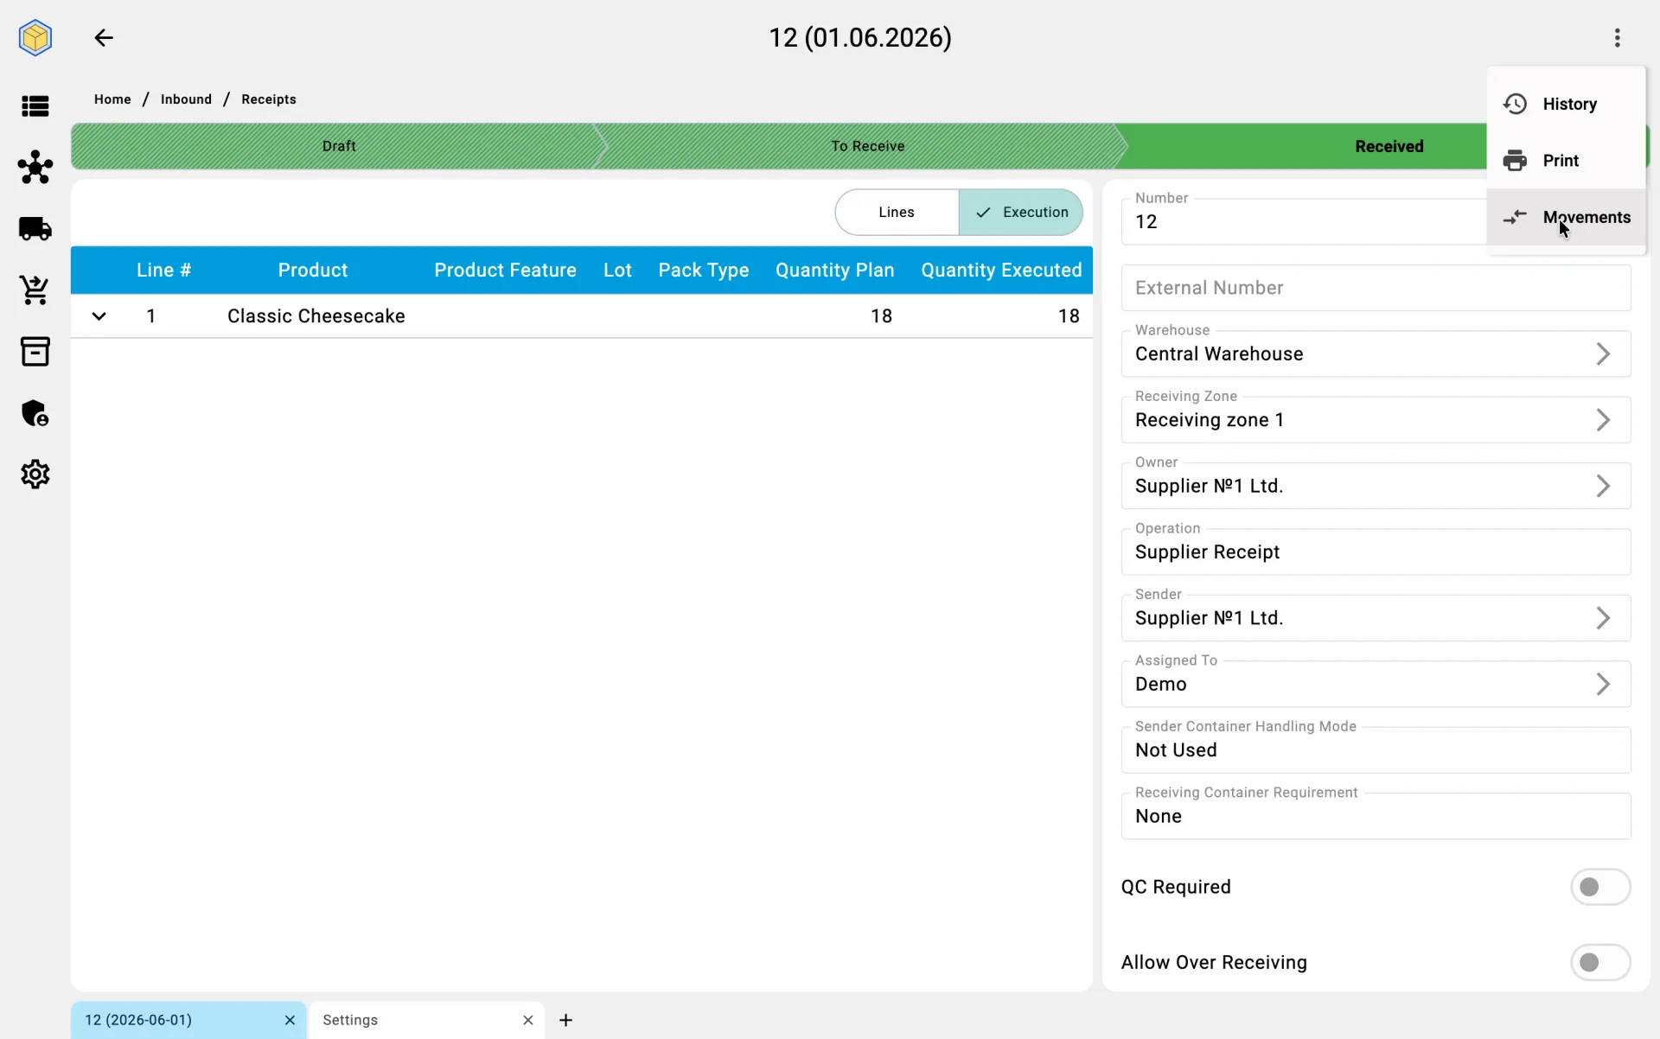
Task: Switch to the Settings tab
Action: pos(426,1020)
